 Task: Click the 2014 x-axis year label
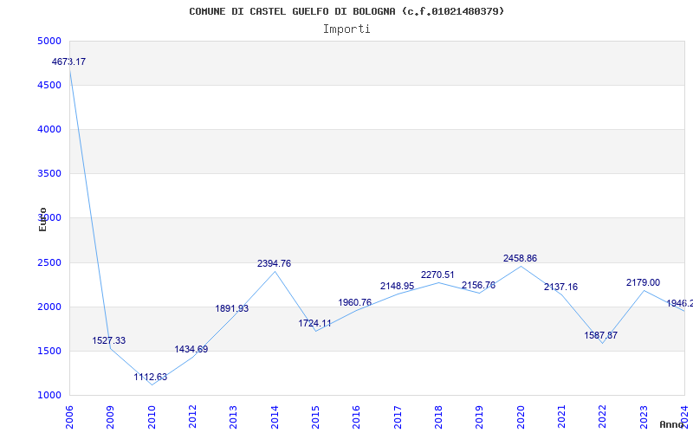[x=275, y=417]
